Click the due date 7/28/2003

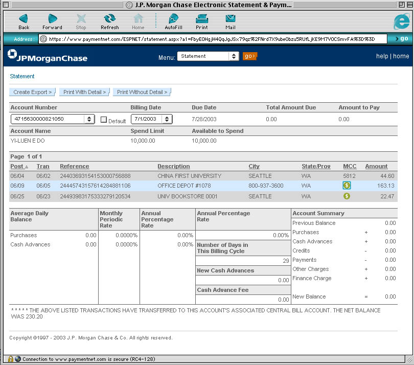point(204,119)
